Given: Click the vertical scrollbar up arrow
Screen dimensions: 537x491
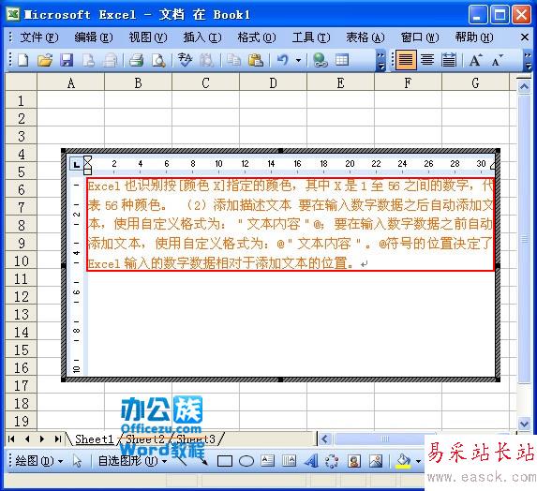Looking at the screenshot, I should click(524, 87).
